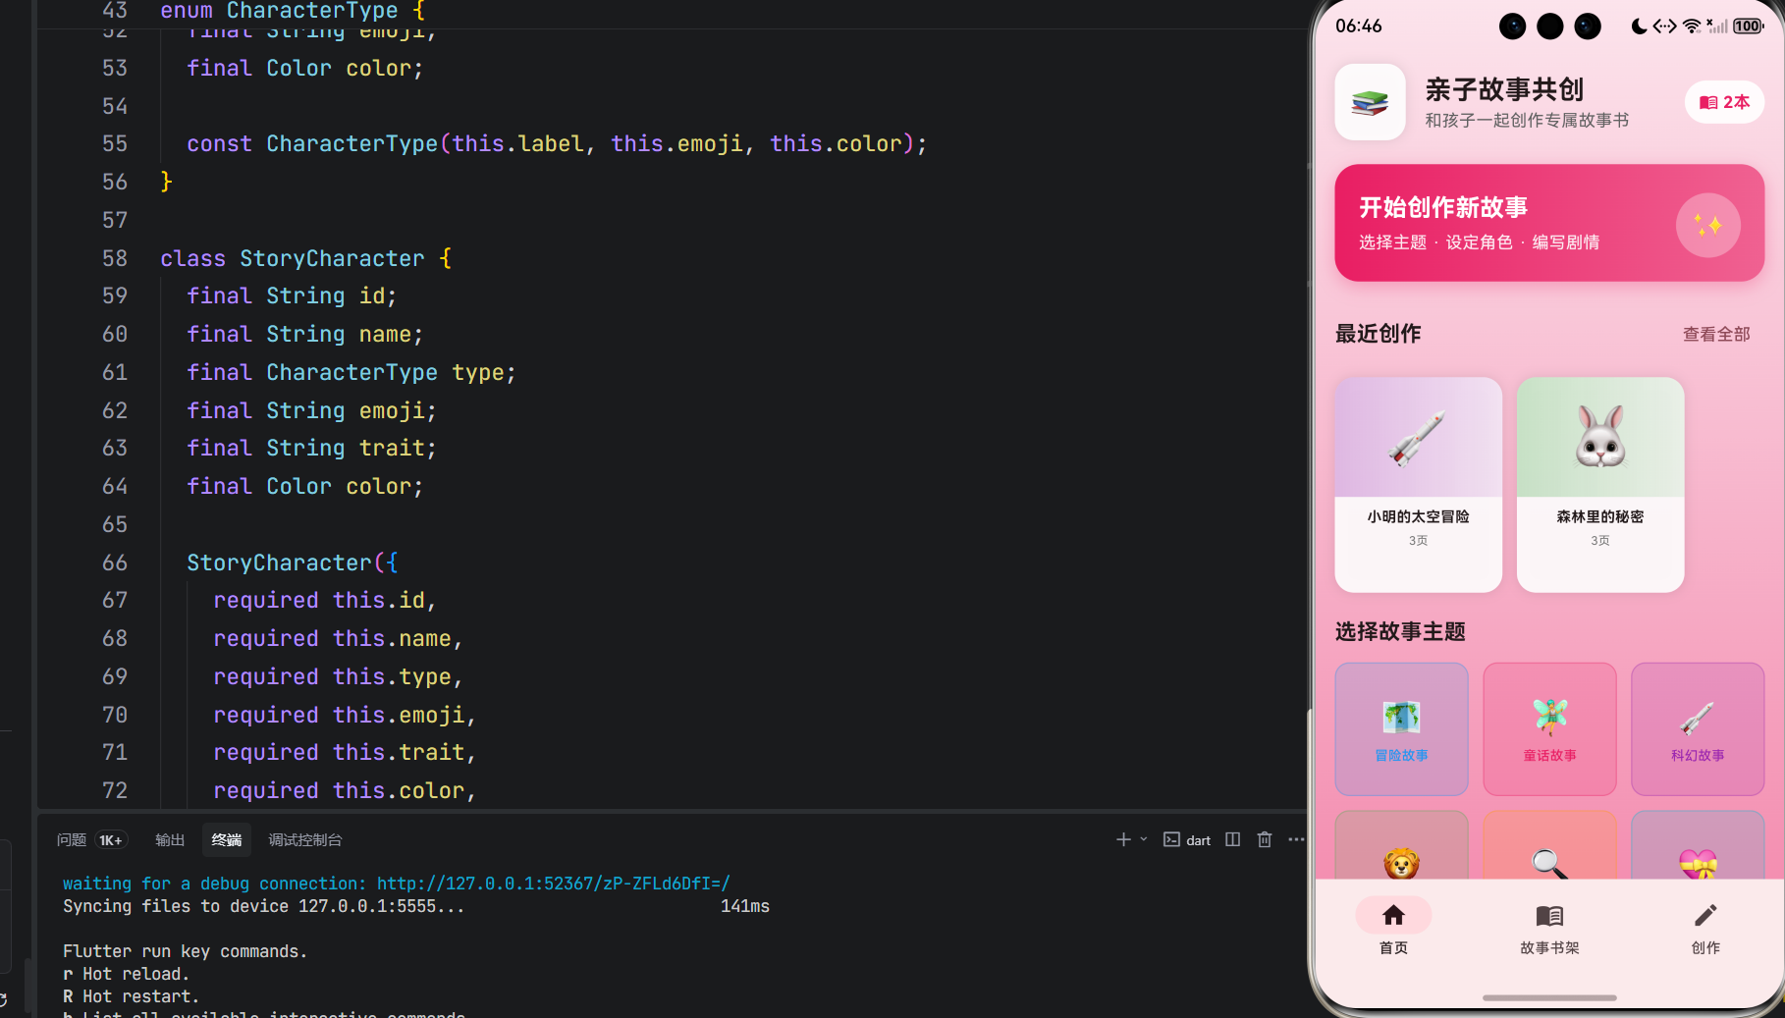The image size is (1785, 1018).
Task: Open the new terminal profile dropdown arrow
Action: click(x=1144, y=839)
